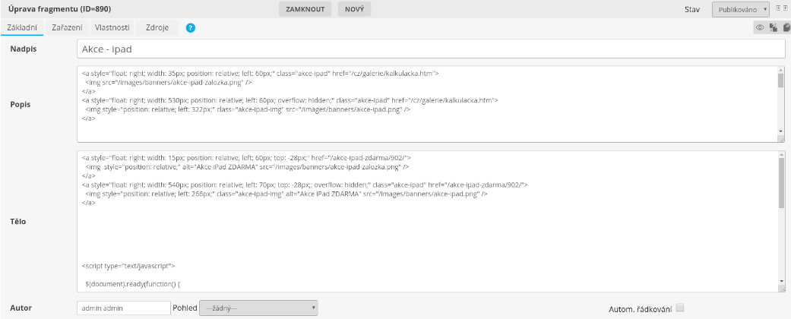
Task: Click the compare versions icon
Action: click(773, 27)
